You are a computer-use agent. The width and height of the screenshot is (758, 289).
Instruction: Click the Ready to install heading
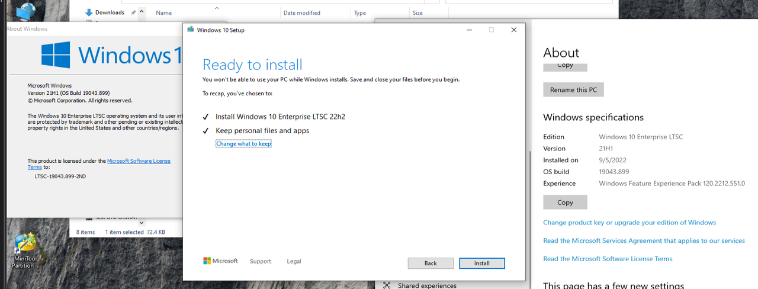point(252,65)
